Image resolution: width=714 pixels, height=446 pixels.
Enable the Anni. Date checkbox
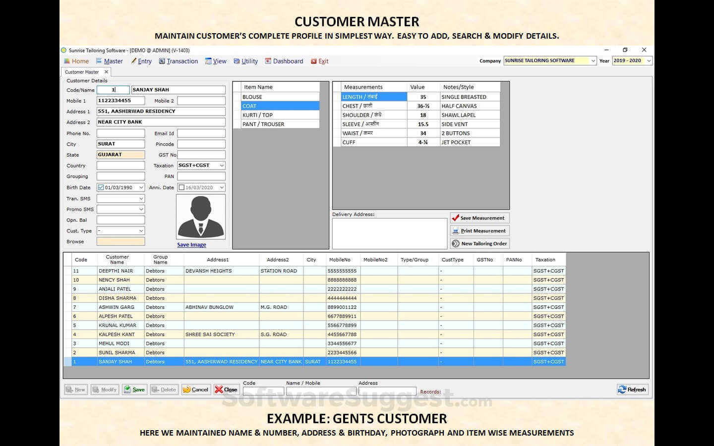coord(181,187)
